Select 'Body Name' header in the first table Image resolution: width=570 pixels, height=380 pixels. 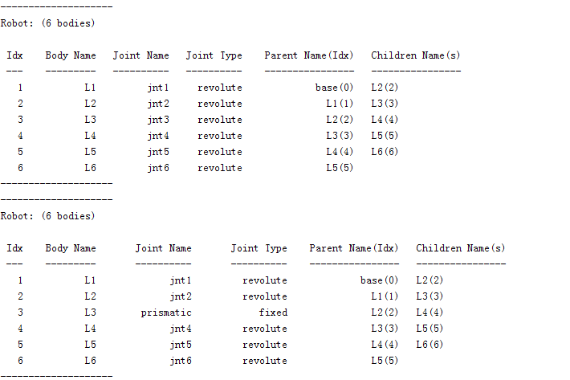click(71, 55)
